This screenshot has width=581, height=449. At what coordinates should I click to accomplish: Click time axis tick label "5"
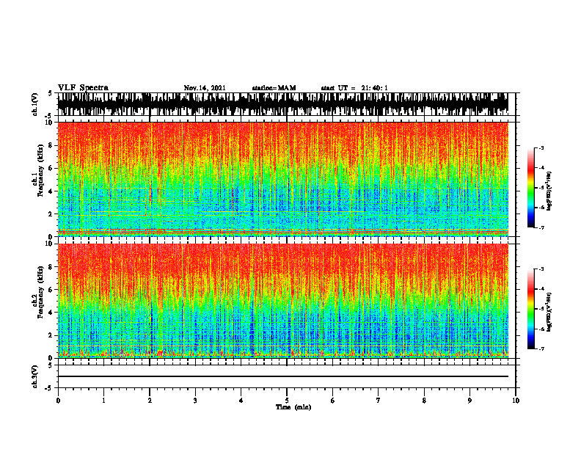(x=287, y=401)
